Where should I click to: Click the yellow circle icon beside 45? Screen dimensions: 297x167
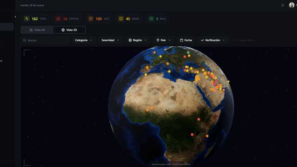tap(121, 19)
